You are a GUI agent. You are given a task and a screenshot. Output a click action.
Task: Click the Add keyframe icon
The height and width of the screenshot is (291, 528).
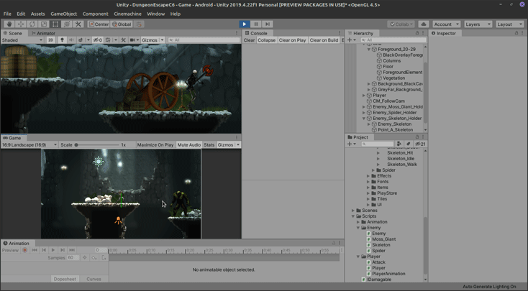(94, 258)
